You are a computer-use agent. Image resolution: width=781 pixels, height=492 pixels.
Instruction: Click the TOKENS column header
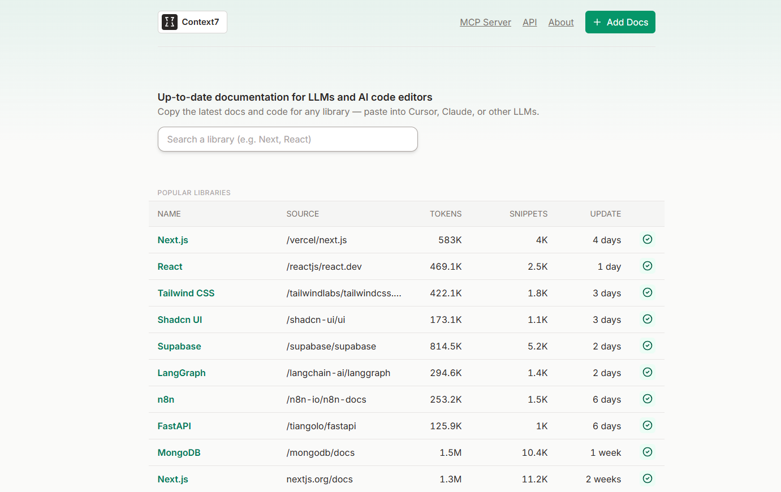click(x=446, y=214)
